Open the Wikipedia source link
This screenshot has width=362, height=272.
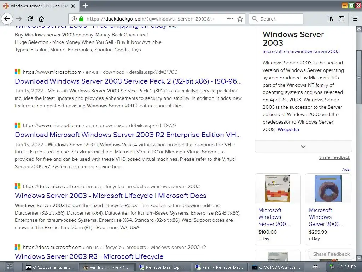click(x=288, y=129)
